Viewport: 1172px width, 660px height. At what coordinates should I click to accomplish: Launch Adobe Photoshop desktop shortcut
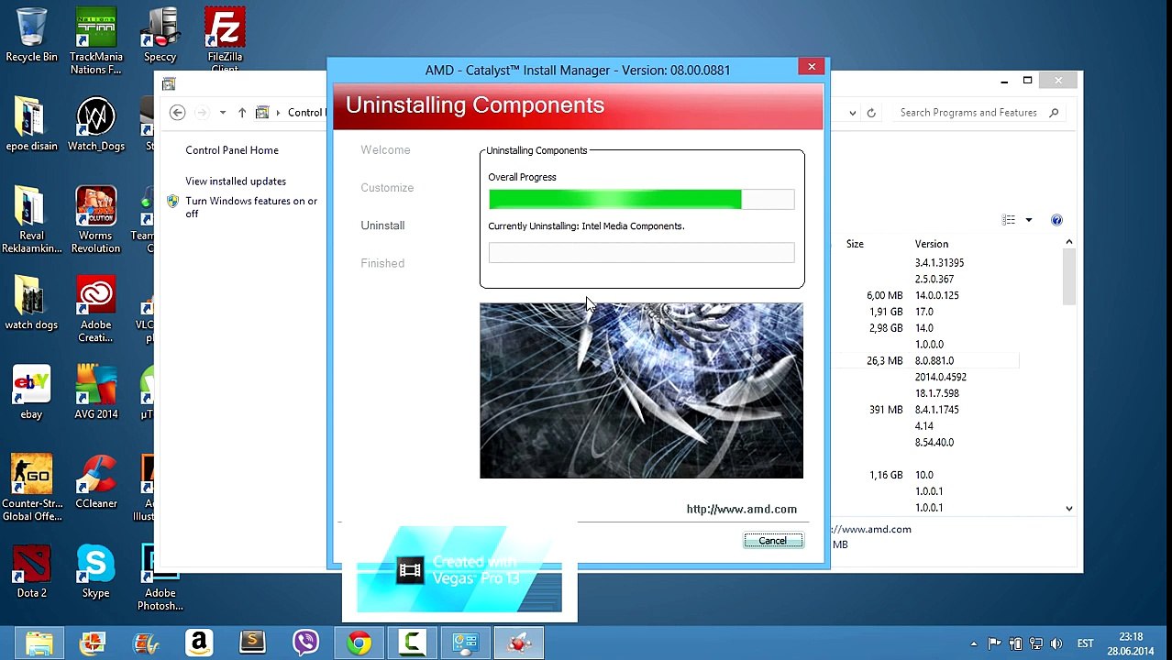pos(160,577)
